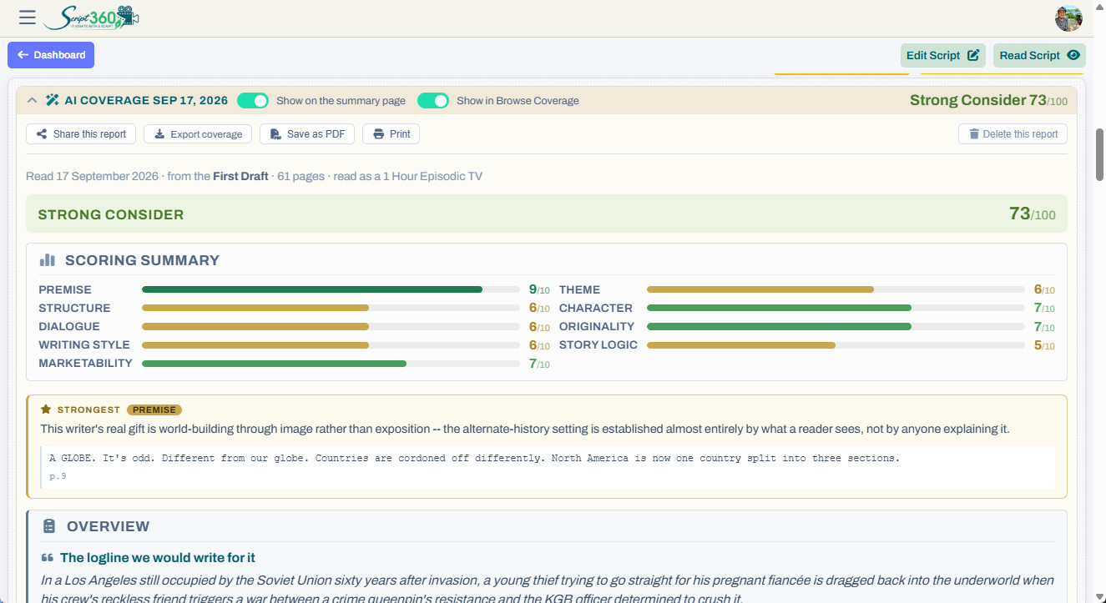Click the Strong Consider green banner
This screenshot has width=1106, height=603.
click(x=547, y=214)
